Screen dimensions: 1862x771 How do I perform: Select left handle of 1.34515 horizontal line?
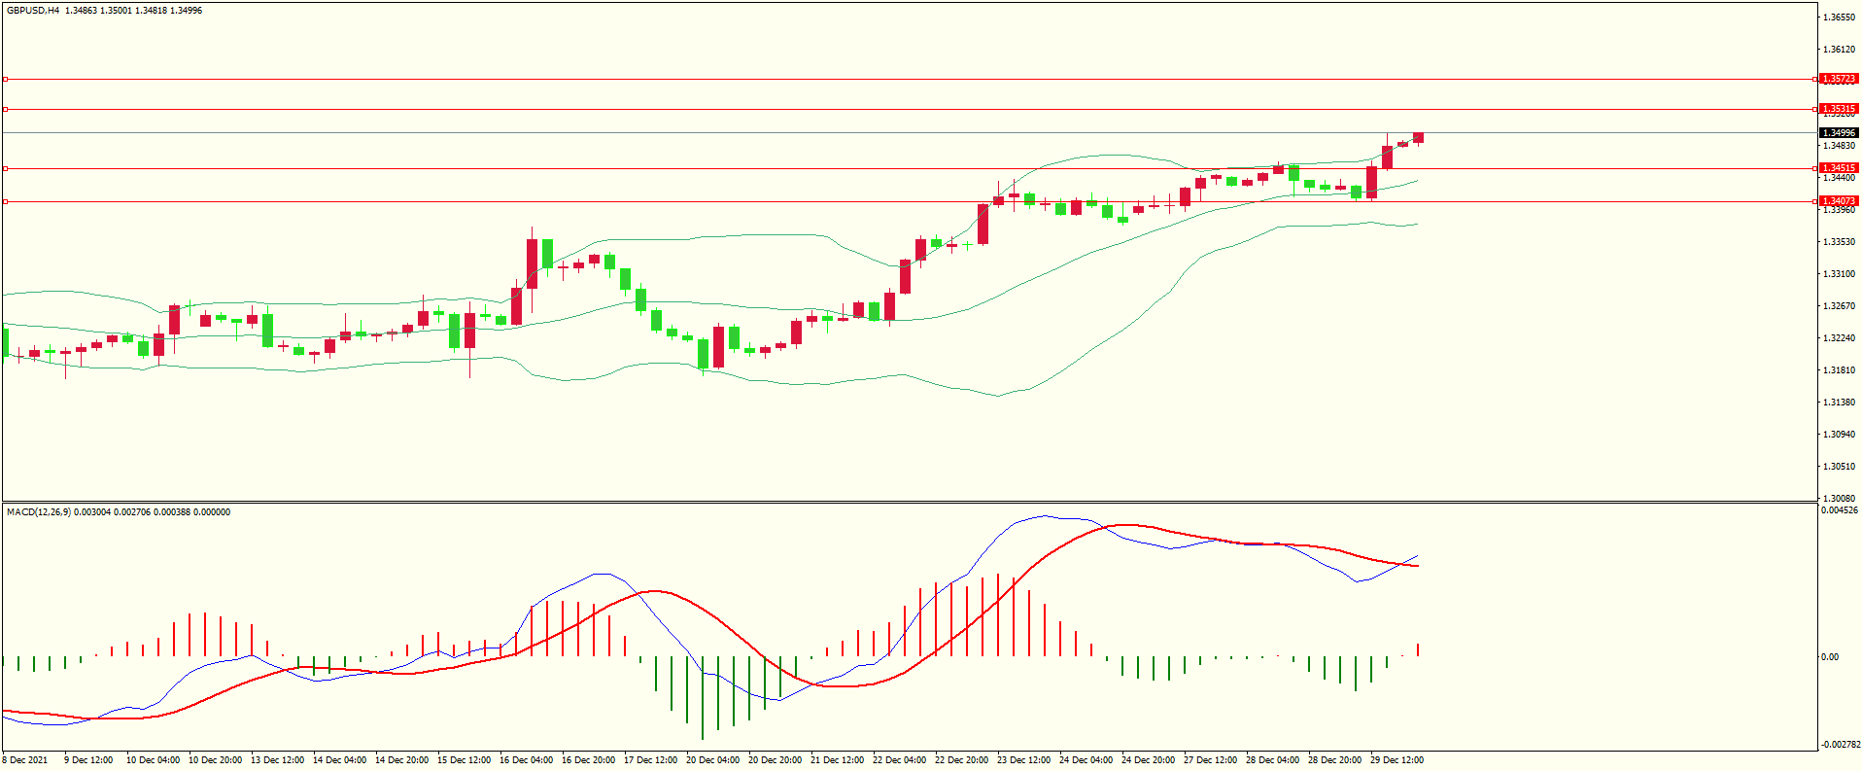pos(5,168)
